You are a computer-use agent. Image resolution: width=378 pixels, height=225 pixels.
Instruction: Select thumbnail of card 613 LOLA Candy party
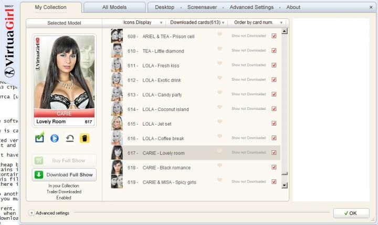(x=117, y=94)
